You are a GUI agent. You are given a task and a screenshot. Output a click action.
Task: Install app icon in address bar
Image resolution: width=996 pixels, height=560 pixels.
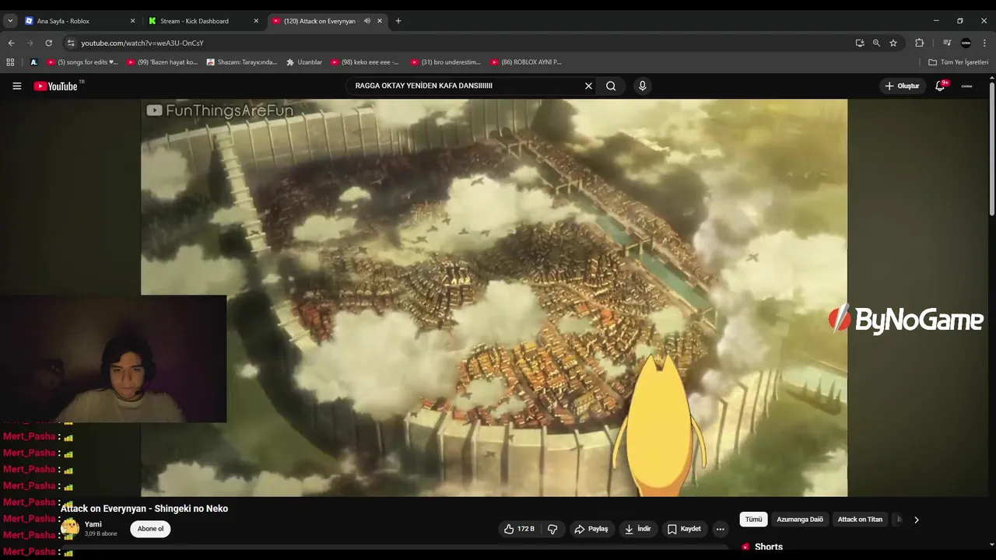pyautogui.click(x=860, y=43)
